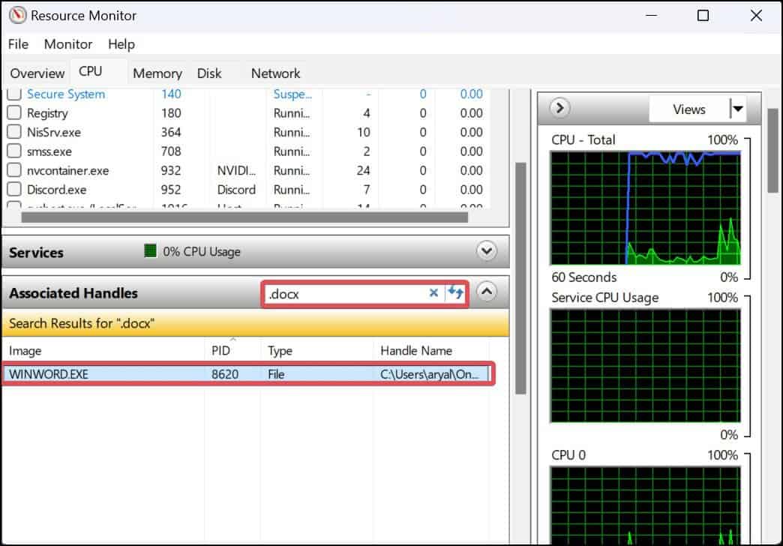Click the Services CPU usage green indicator
This screenshot has width=783, height=546.
click(150, 250)
